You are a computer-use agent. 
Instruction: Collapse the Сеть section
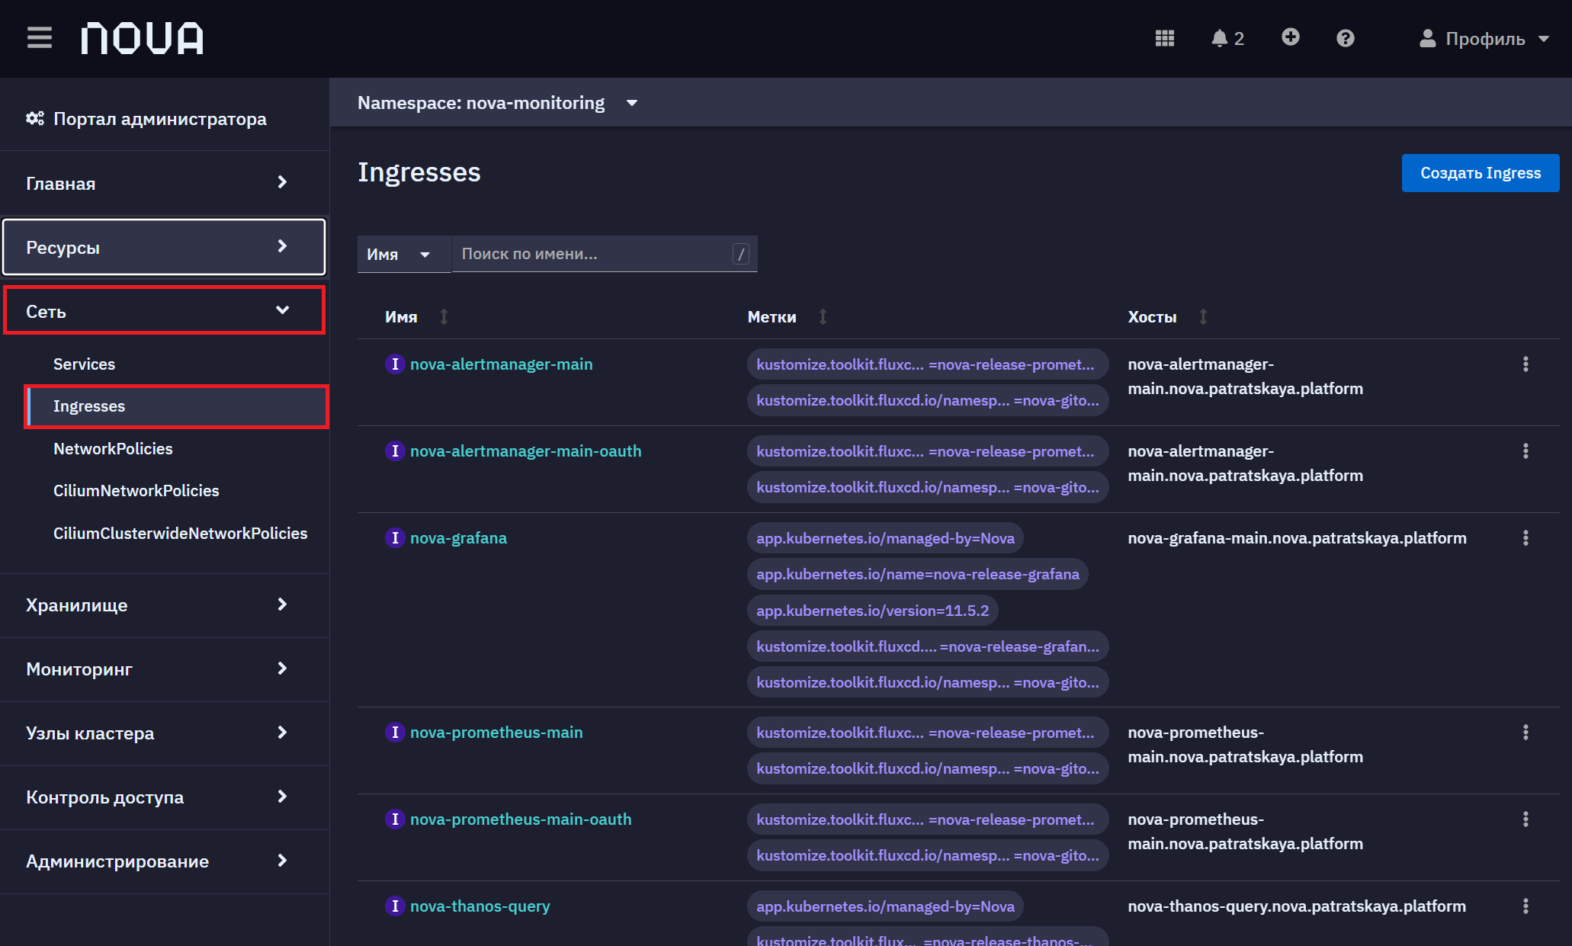(x=164, y=311)
